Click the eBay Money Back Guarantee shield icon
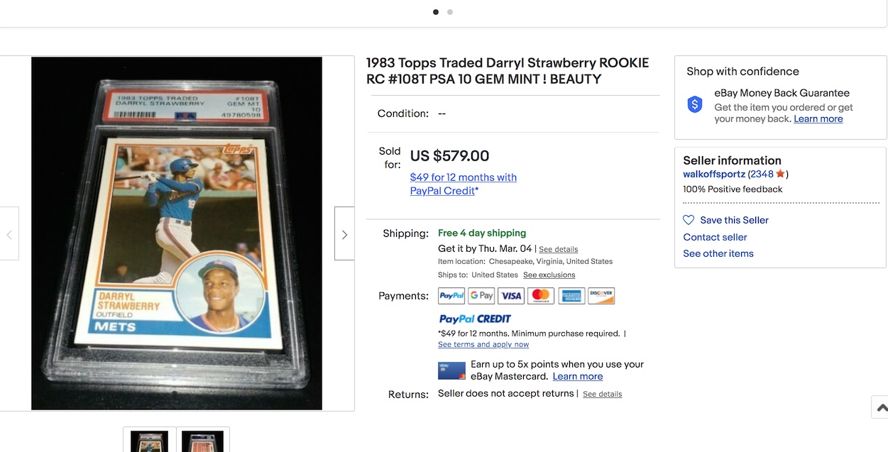 point(695,104)
